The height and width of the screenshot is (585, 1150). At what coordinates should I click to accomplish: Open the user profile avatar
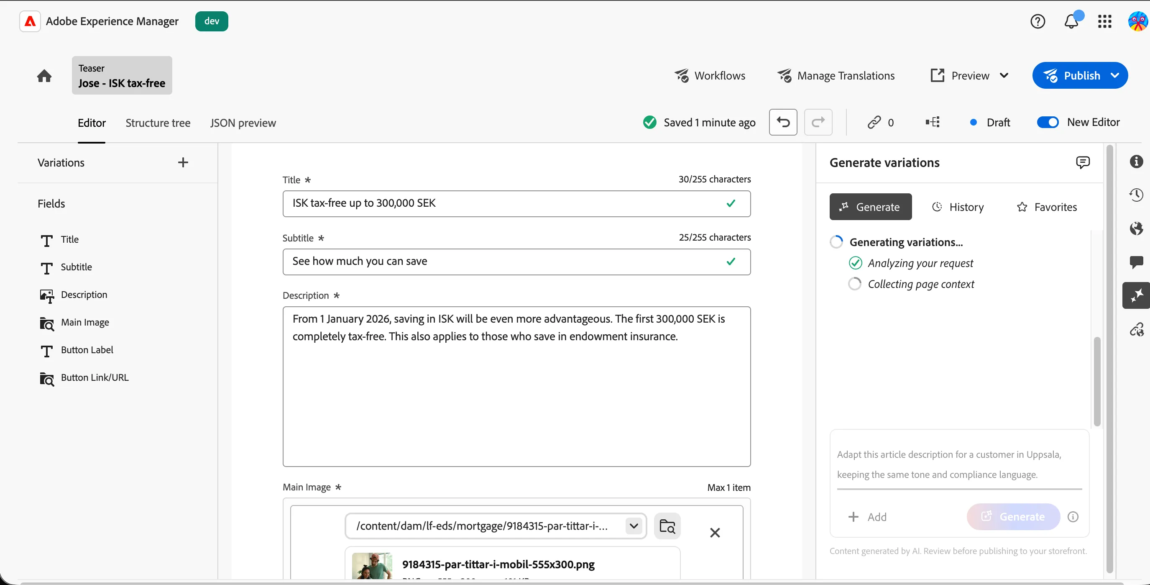point(1137,21)
